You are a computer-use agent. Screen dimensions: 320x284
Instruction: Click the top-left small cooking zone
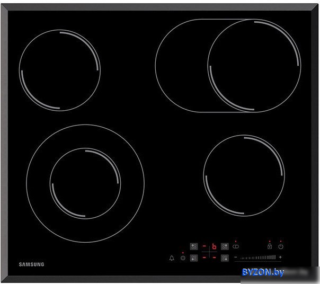(60, 70)
